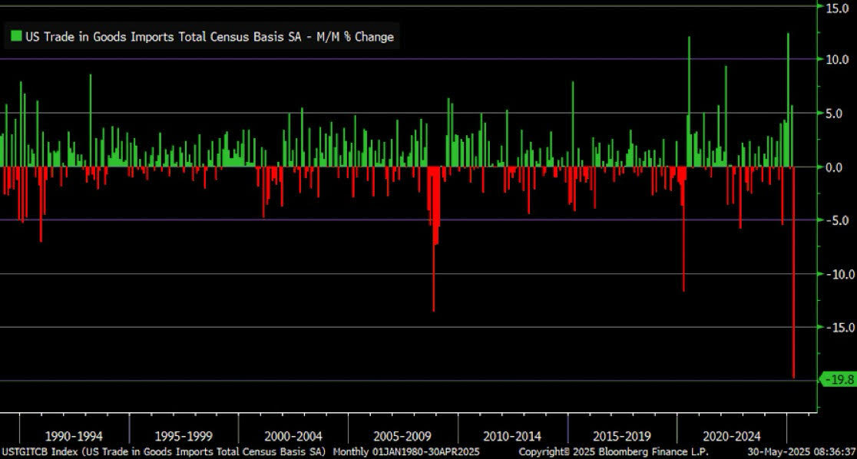
Task: Select the -10.0 y-axis tick label
Action: tap(835, 274)
